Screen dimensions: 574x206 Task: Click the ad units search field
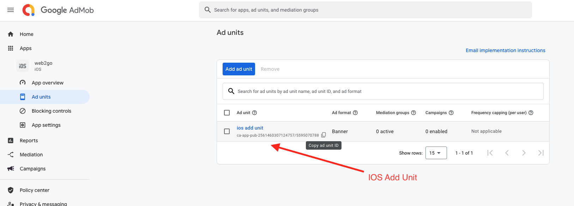point(383,91)
